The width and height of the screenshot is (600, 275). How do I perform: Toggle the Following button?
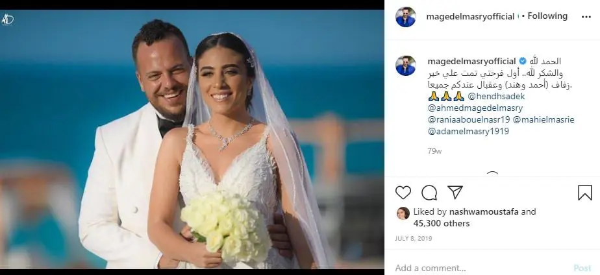pos(547,16)
